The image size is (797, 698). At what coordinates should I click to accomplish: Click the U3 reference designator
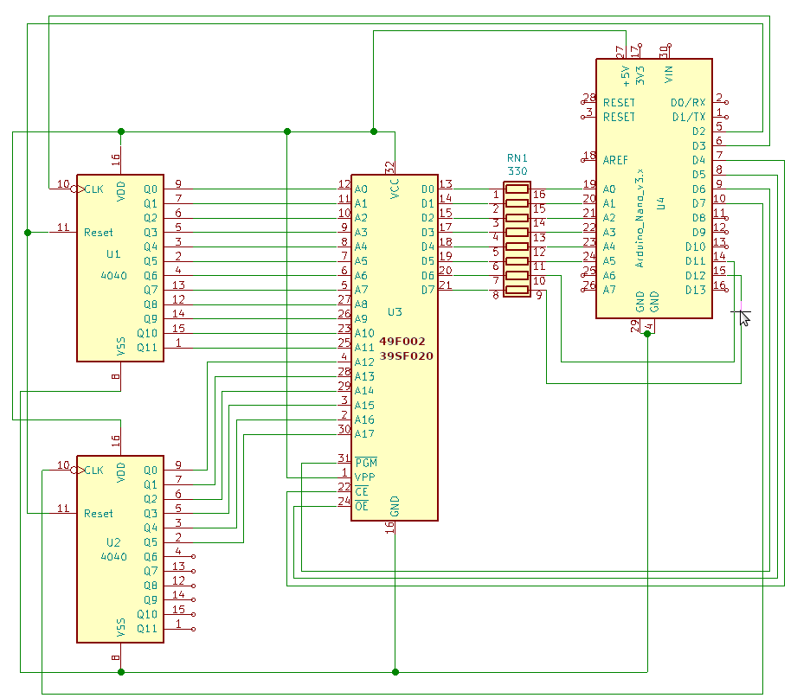click(x=395, y=312)
